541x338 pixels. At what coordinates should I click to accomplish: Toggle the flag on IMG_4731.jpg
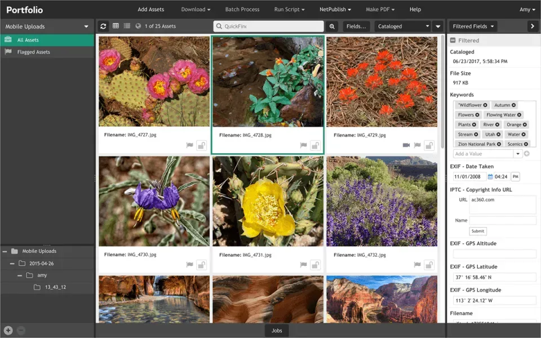(304, 265)
